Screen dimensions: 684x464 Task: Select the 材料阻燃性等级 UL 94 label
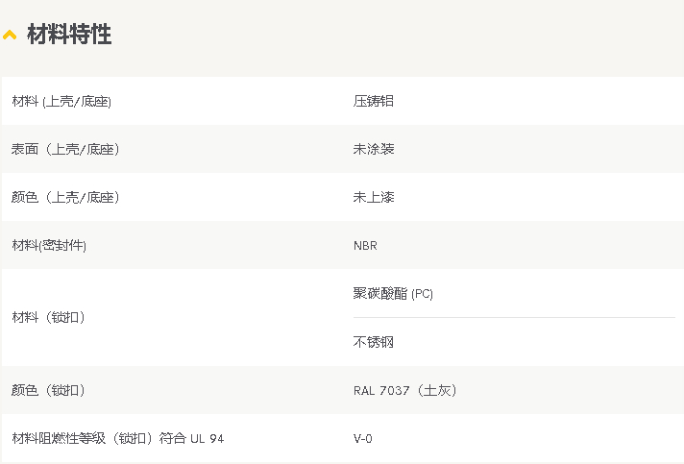[118, 438]
